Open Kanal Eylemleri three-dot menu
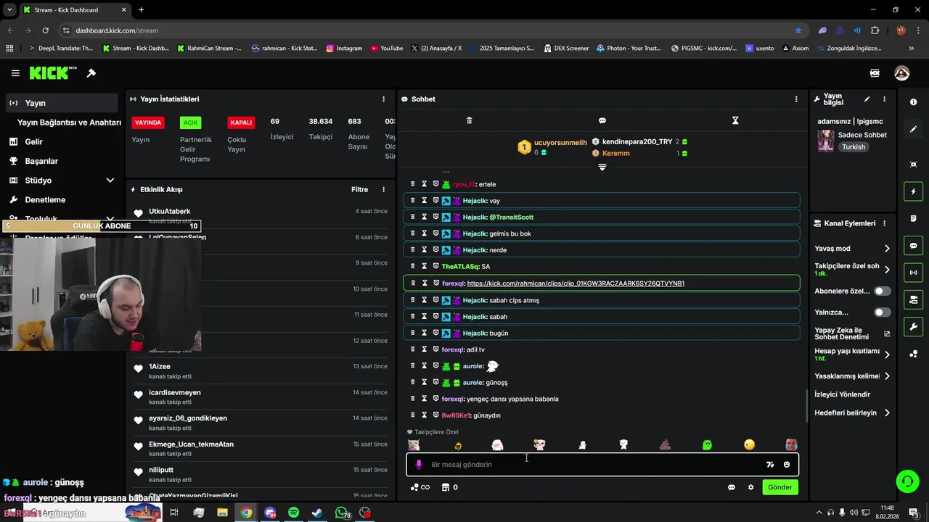 click(884, 223)
